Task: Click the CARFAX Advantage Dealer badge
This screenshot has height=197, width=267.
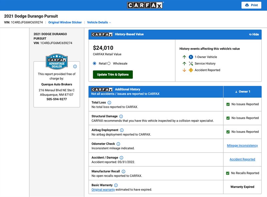Action: pos(57,62)
